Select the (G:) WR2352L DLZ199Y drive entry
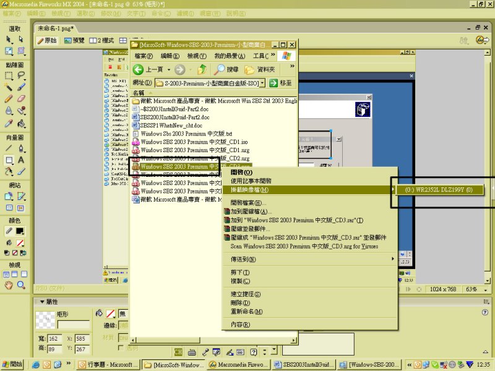This screenshot has width=495, height=371. 439,190
